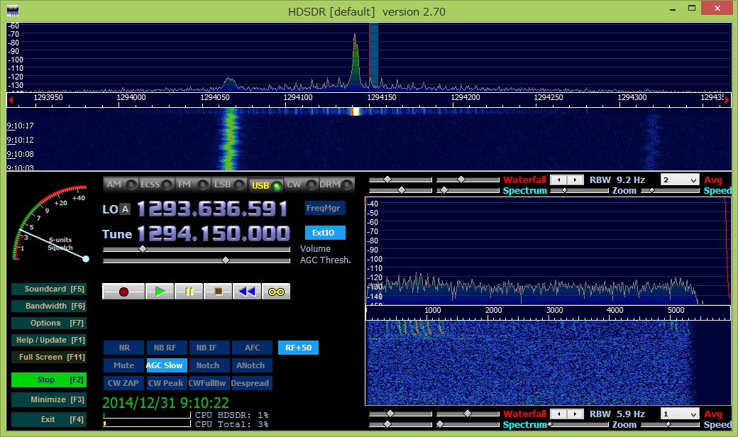Click the LO A selector button
This screenshot has height=437, width=738.
125,209
